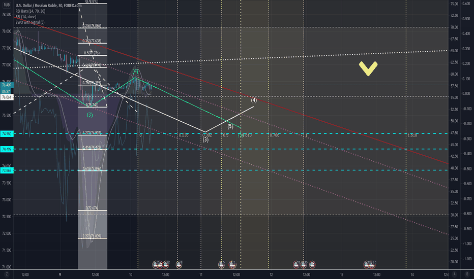Click the RUB currency badge
The width and height of the screenshot is (474, 279).
(x=6, y=5)
